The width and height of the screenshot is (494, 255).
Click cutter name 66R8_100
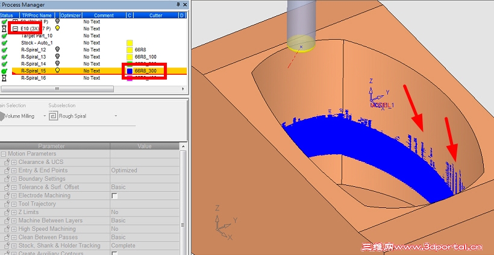point(146,57)
